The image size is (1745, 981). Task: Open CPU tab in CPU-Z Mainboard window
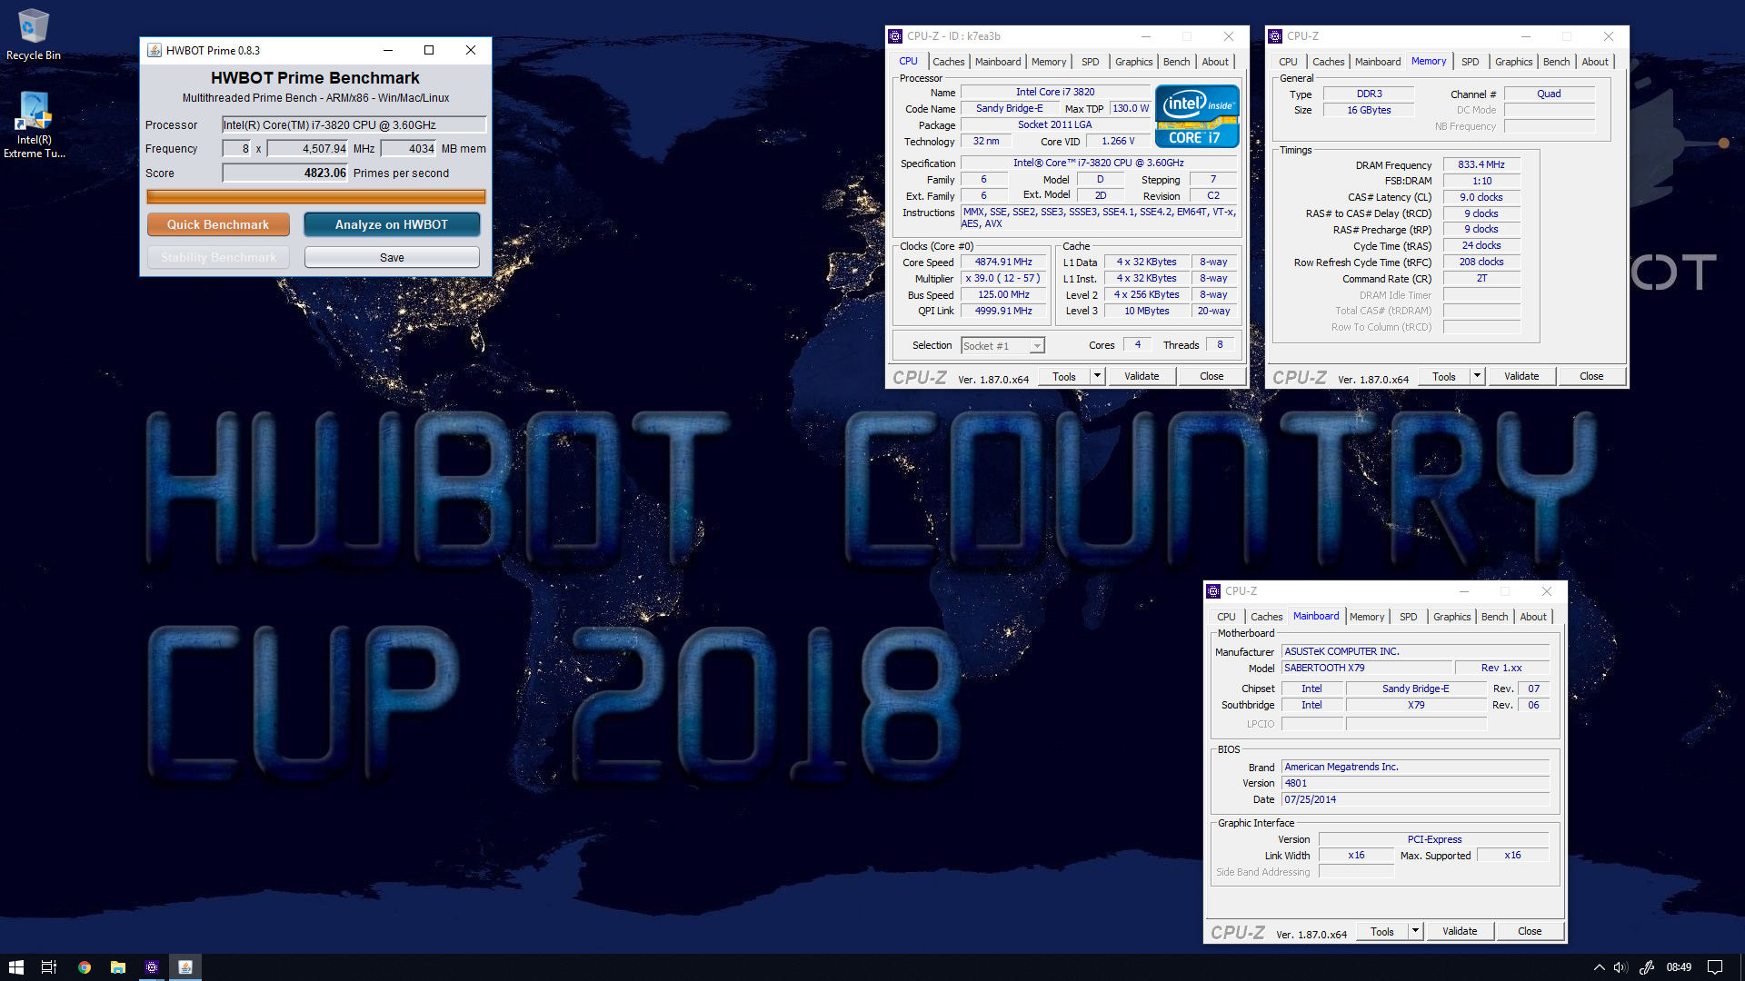[x=1226, y=617]
